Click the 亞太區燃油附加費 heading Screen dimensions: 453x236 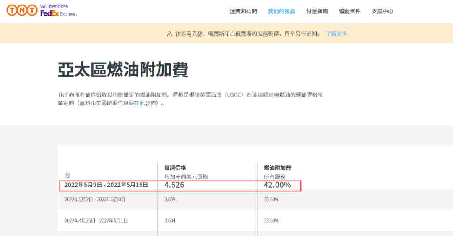point(123,70)
